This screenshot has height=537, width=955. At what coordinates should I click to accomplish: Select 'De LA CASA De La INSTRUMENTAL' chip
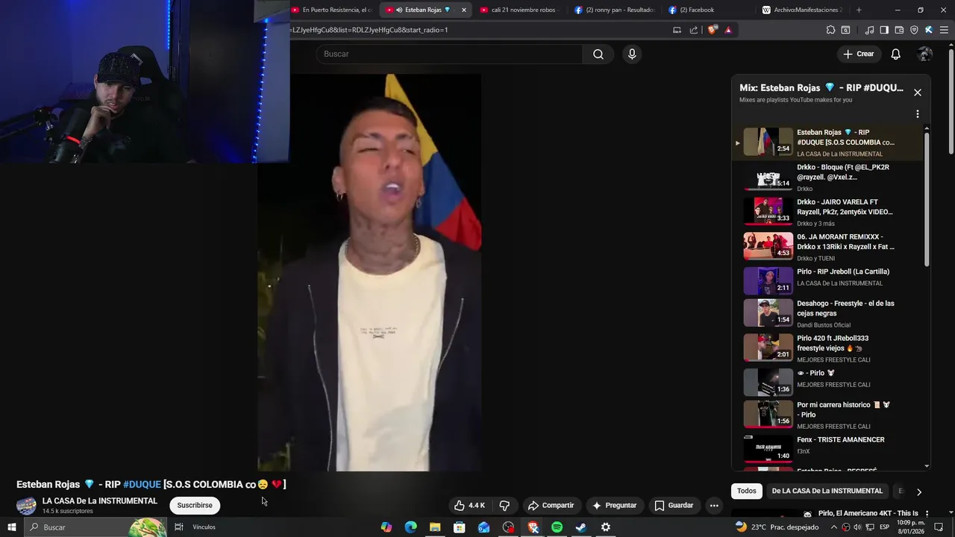827,491
